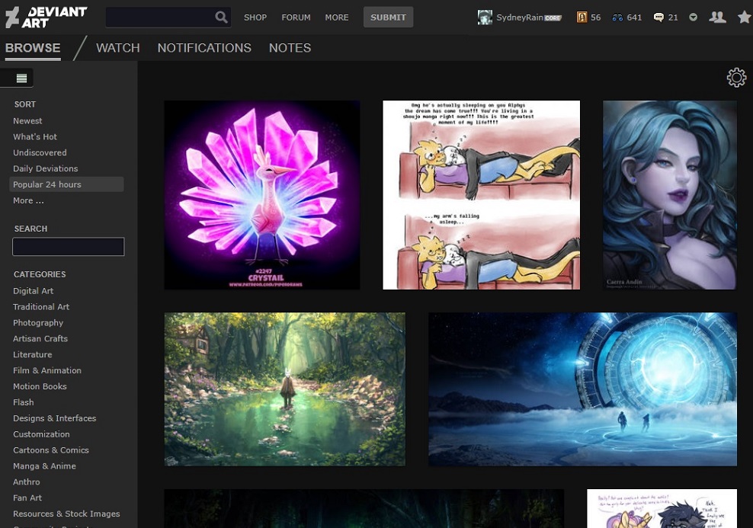Screen dimensions: 753x528
Task: Open the crystal peacock artwork thumbnail
Action: (261, 194)
